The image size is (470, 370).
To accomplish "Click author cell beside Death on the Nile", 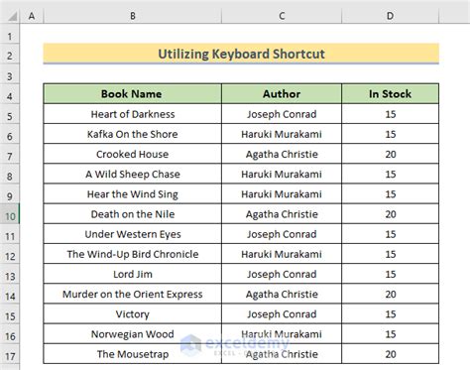I will pyautogui.click(x=282, y=214).
